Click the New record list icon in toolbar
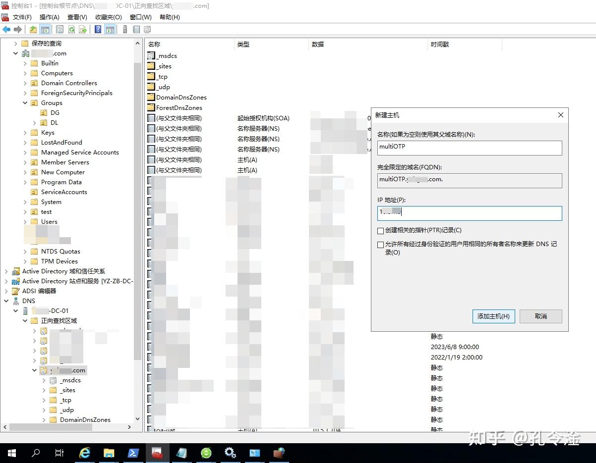Screen dimensions: 596x463 pyautogui.click(x=136, y=30)
